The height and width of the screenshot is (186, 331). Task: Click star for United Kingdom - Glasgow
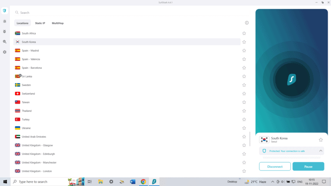pyautogui.click(x=244, y=145)
